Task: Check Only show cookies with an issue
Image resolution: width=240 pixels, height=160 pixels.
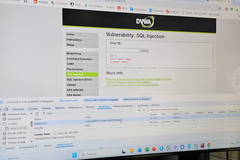Action: pos(148,110)
